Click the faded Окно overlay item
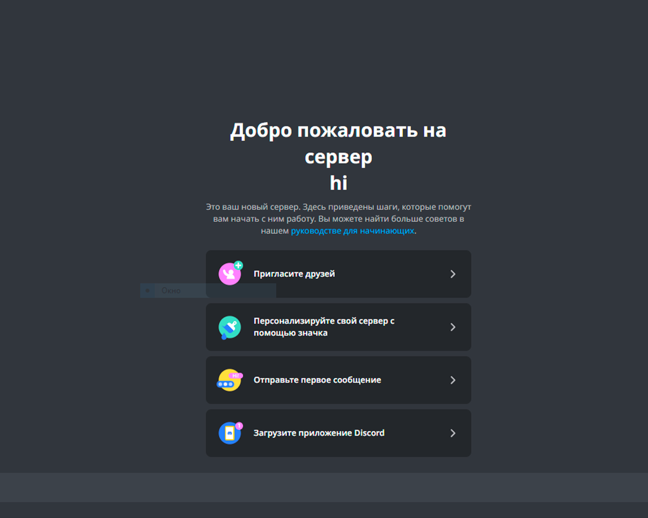 tap(208, 291)
